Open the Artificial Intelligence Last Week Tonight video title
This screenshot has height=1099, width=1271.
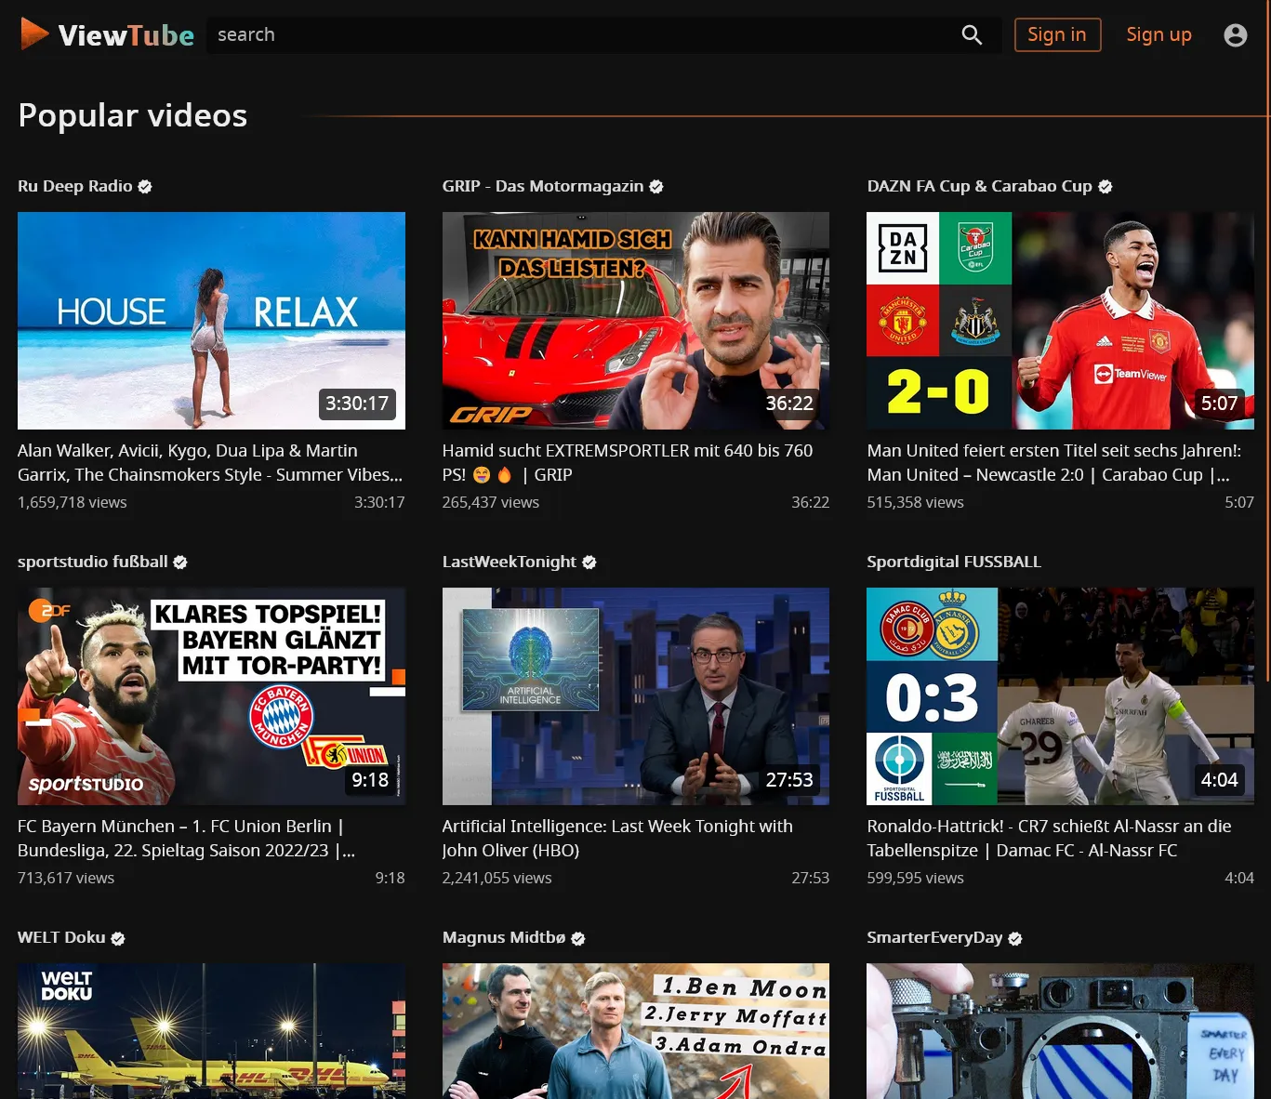click(x=616, y=838)
